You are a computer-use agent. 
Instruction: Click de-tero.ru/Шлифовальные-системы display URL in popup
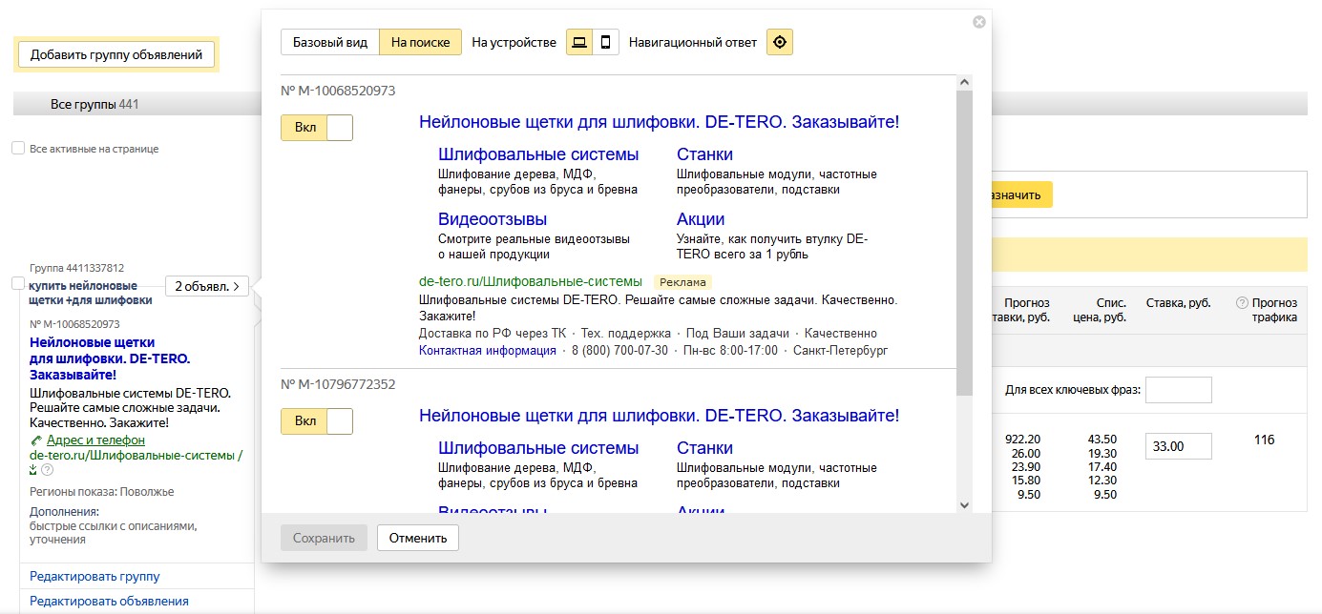tap(531, 281)
